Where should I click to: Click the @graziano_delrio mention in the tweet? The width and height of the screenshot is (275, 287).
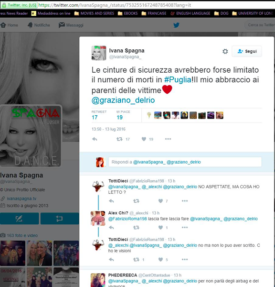123,100
